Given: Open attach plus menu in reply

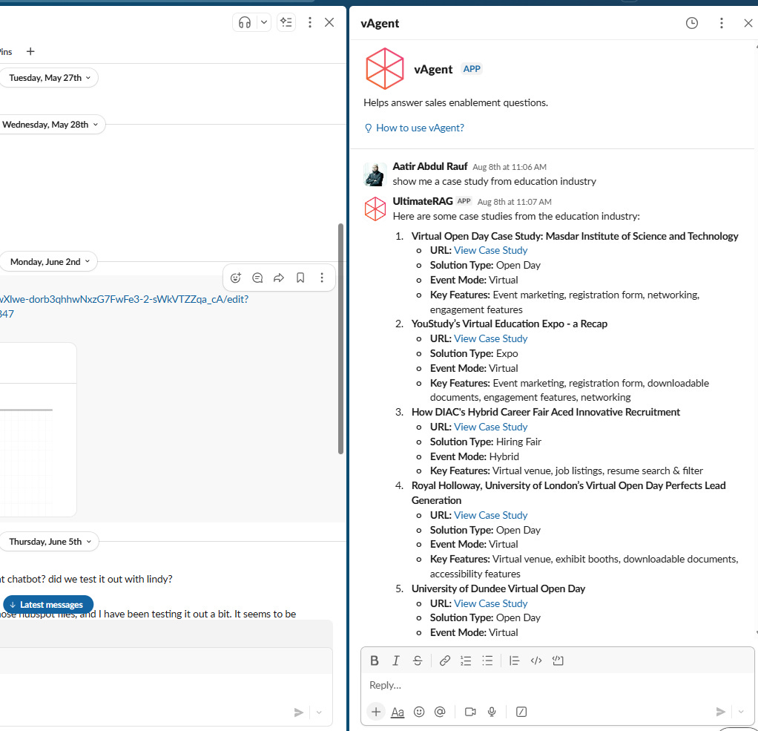Looking at the screenshot, I should click(x=376, y=712).
